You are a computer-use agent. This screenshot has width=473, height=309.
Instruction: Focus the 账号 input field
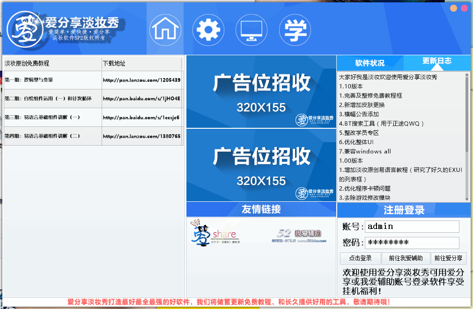[412, 227]
